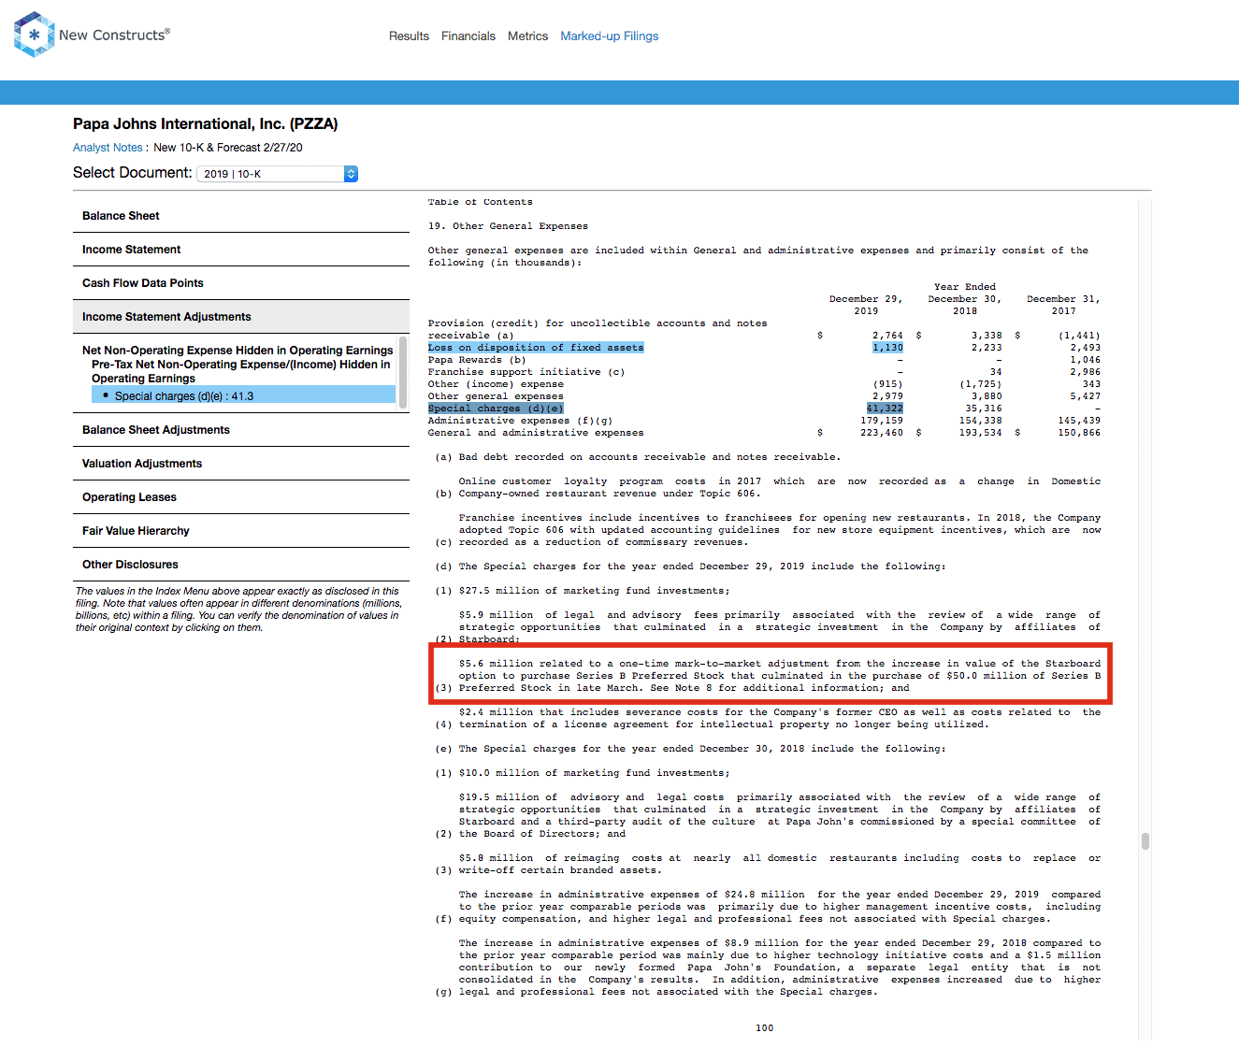Select the Marked-up Filings nav item
This screenshot has width=1239, height=1047.
click(x=610, y=36)
